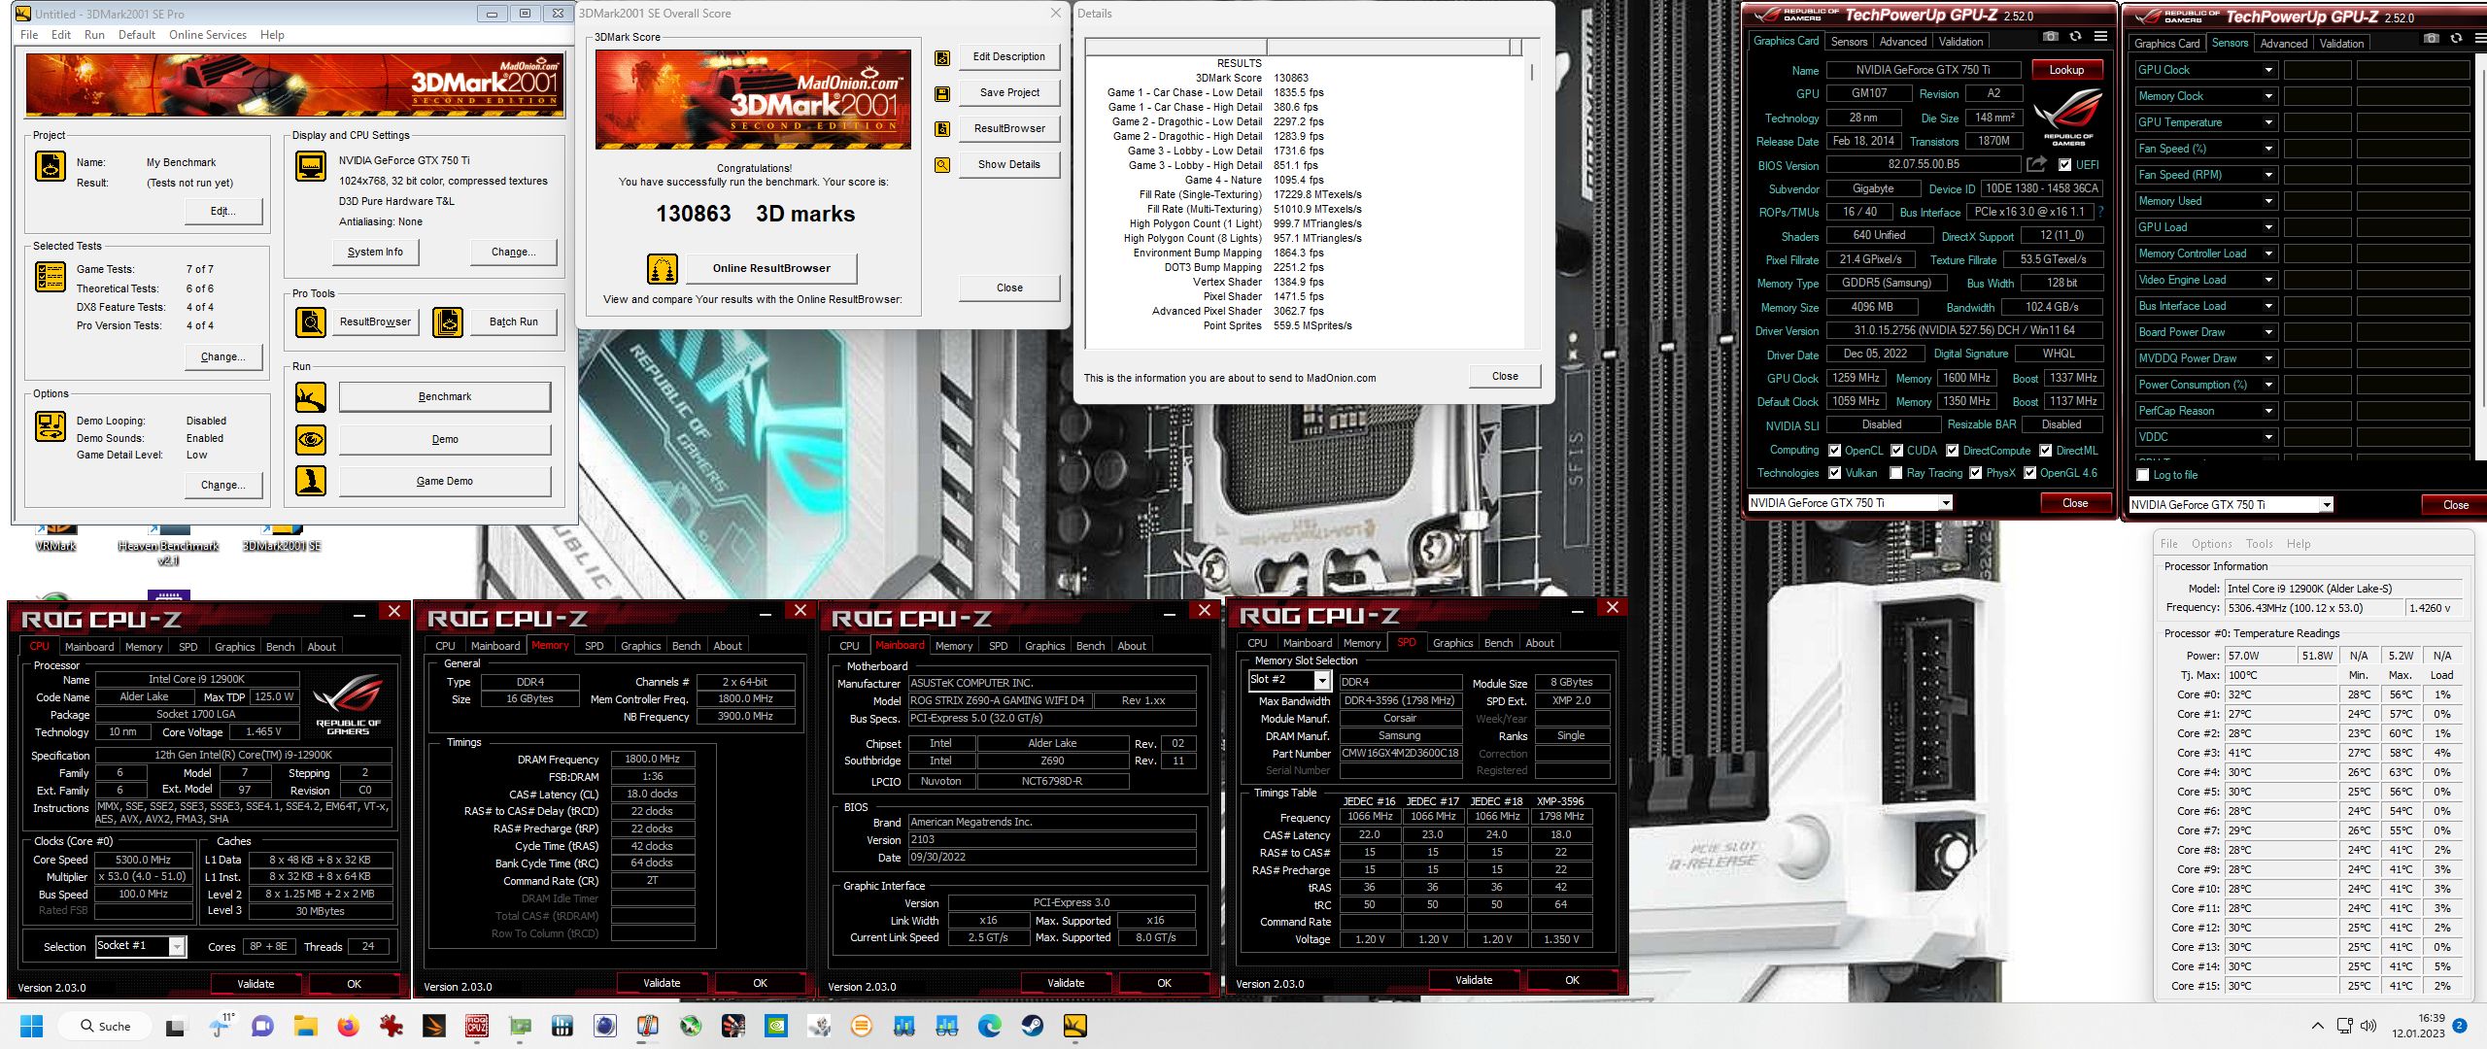Viewport: 2487px width, 1049px height.
Task: Click the Bus Interface question mark in GPU-Z
Action: (2099, 212)
